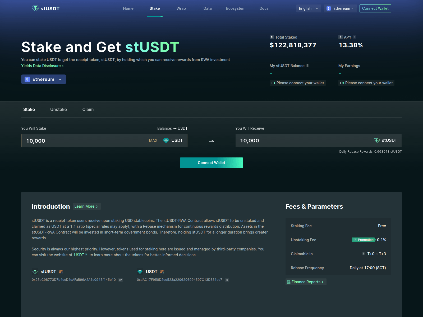Viewport: 423px width, 317px height.
Task: Open the English language dropdown
Action: point(309,8)
